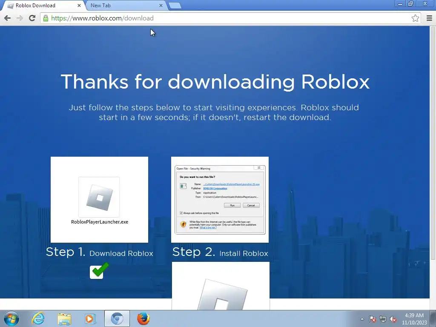Open the Chrome hamburger menu
Image resolution: width=436 pixels, height=327 pixels.
coord(429,18)
